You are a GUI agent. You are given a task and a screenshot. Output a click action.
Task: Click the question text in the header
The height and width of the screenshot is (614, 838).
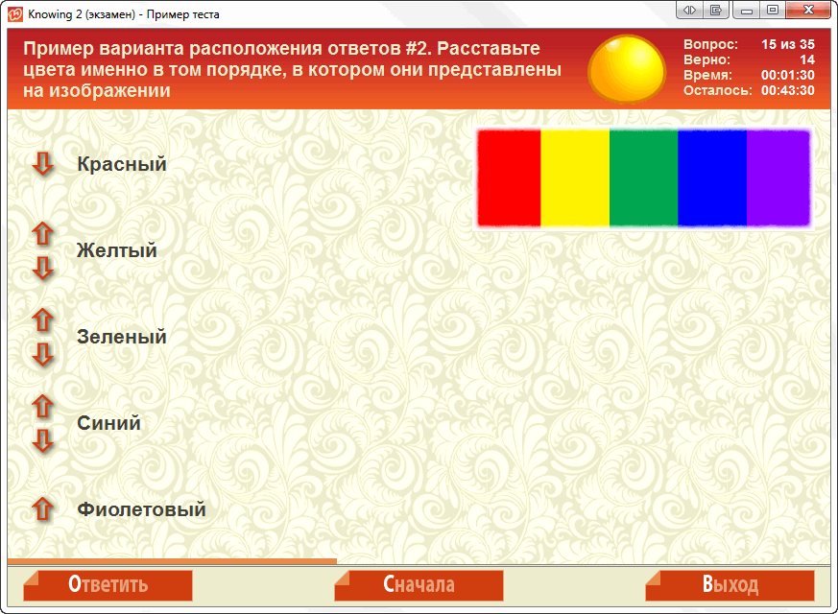coord(293,69)
